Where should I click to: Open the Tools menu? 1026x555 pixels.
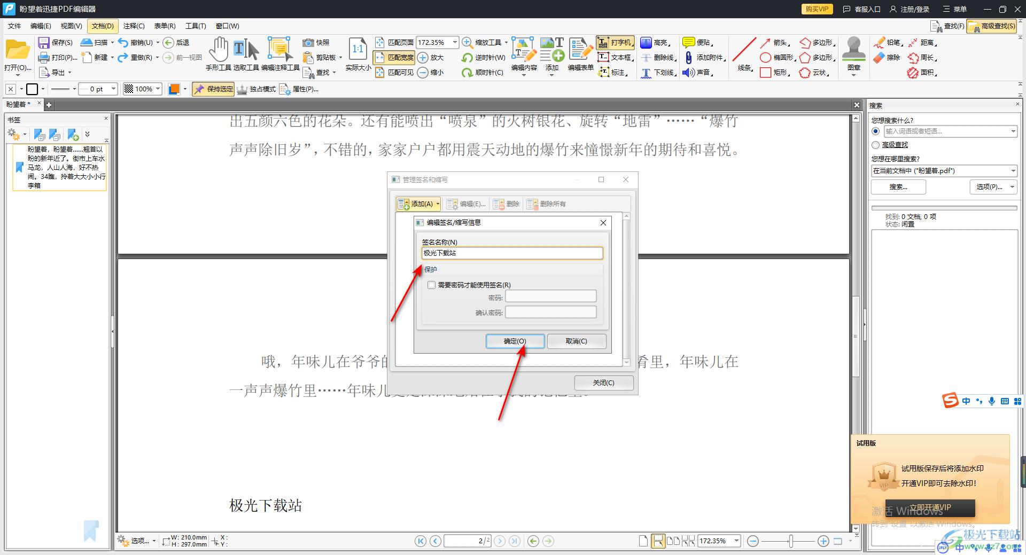pyautogui.click(x=196, y=26)
